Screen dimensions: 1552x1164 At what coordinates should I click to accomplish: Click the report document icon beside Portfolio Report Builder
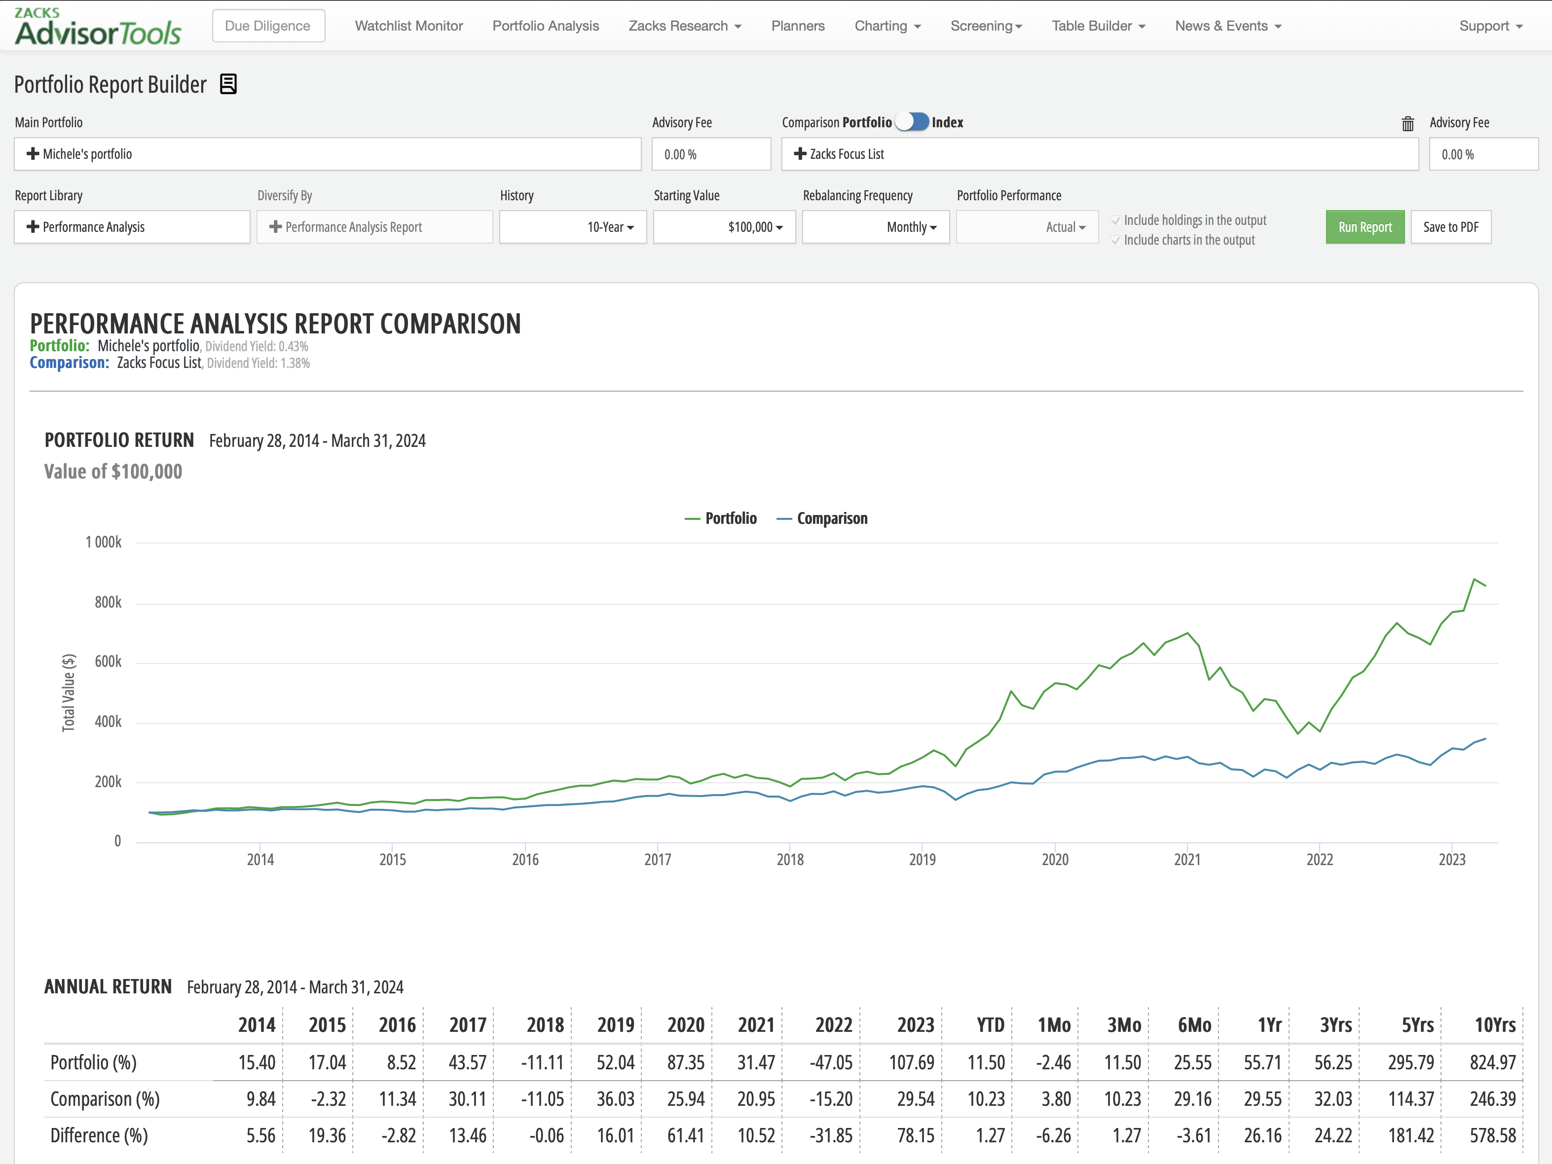tap(228, 84)
